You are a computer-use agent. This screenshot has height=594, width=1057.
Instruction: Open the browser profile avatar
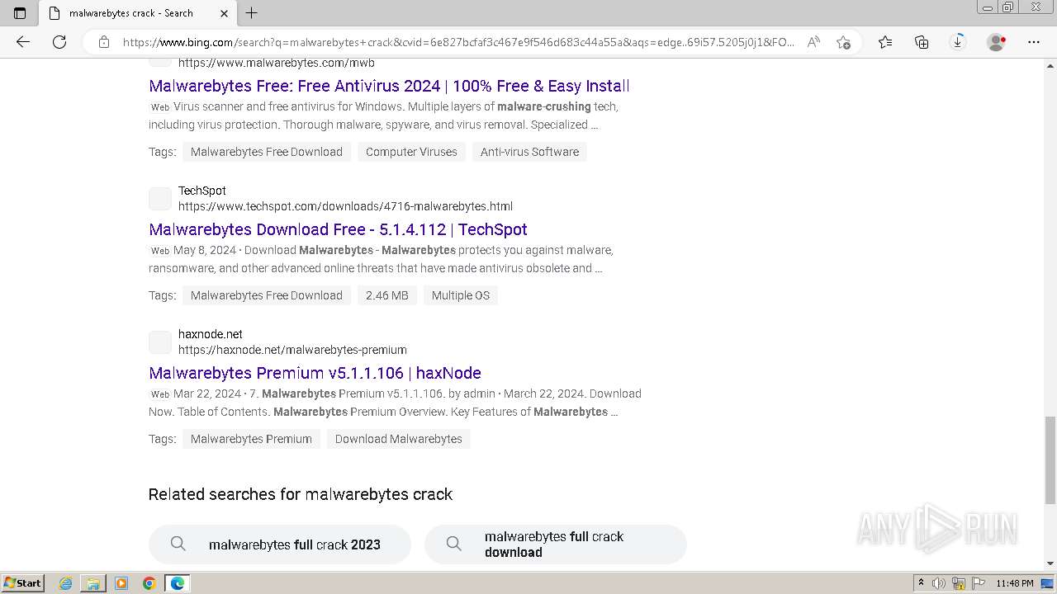click(997, 42)
